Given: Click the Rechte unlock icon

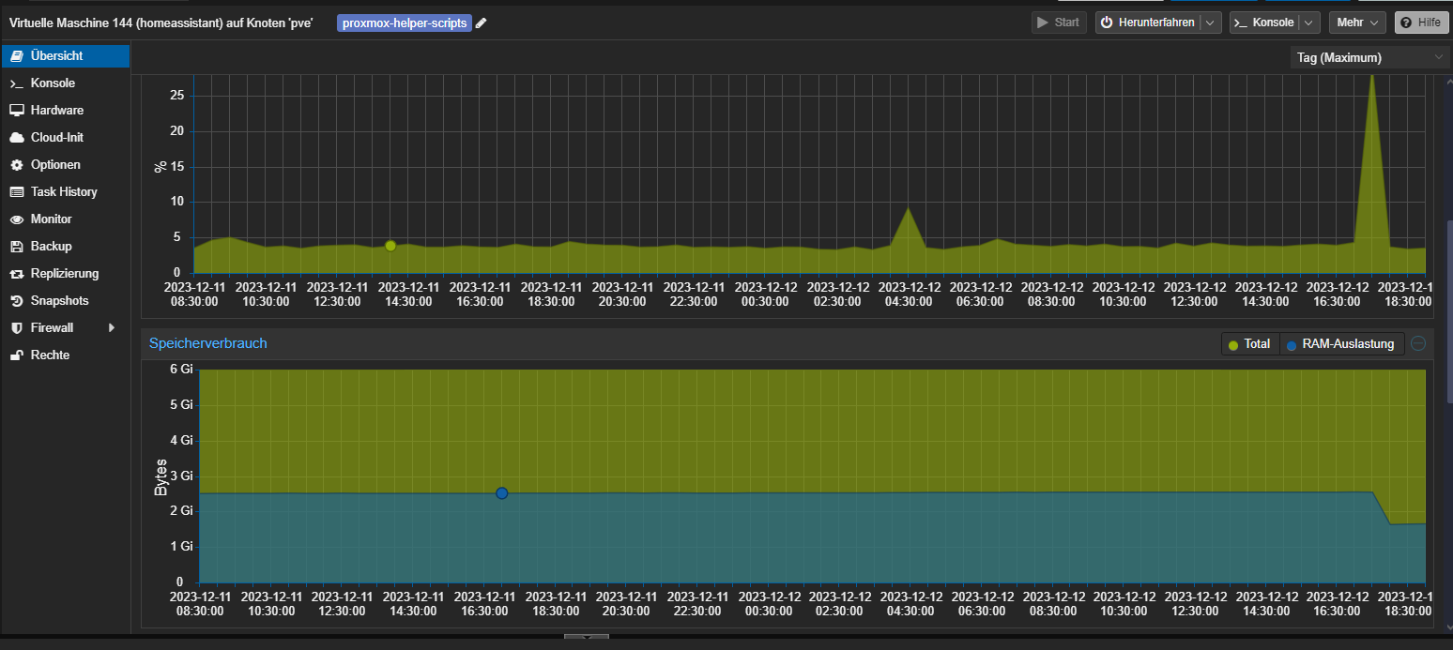Looking at the screenshot, I should [16, 355].
